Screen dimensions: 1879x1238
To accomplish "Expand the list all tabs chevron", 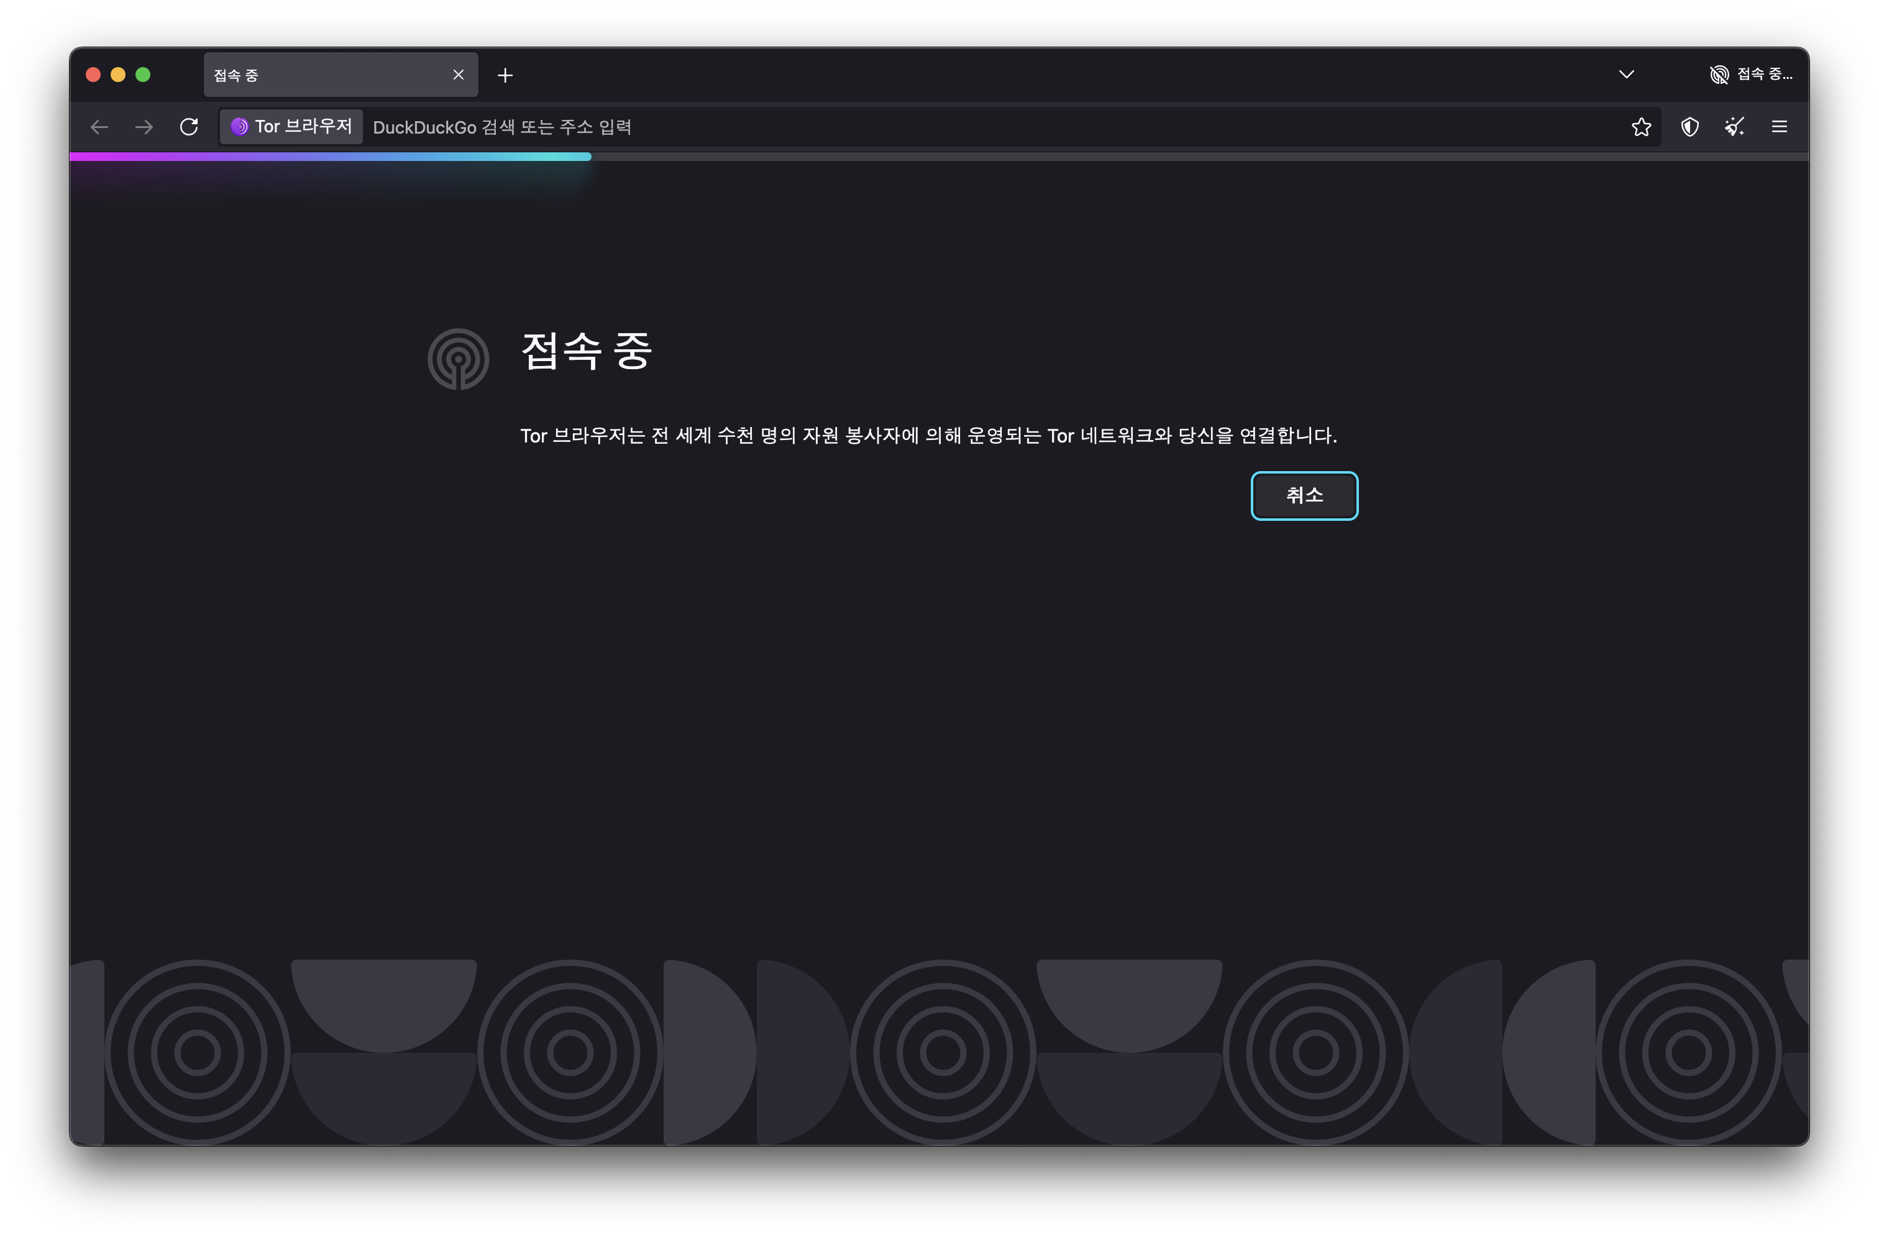I will pyautogui.click(x=1626, y=75).
